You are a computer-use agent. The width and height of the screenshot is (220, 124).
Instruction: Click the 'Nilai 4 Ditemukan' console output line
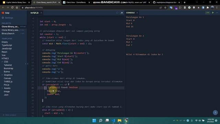[x=144, y=54]
